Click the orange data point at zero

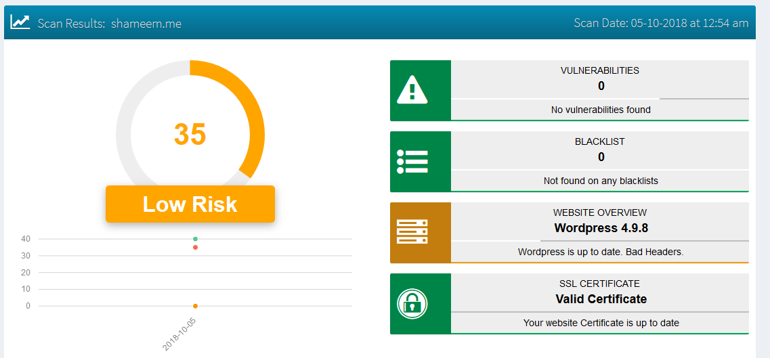point(195,306)
